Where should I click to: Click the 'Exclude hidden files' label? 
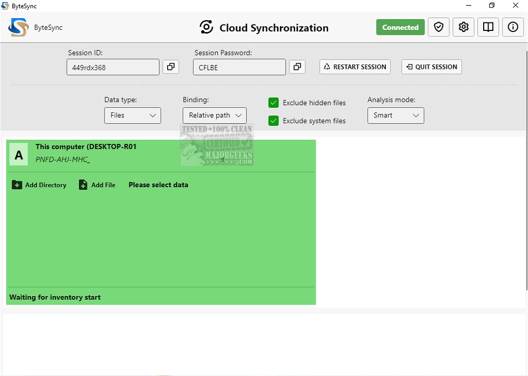(x=314, y=103)
